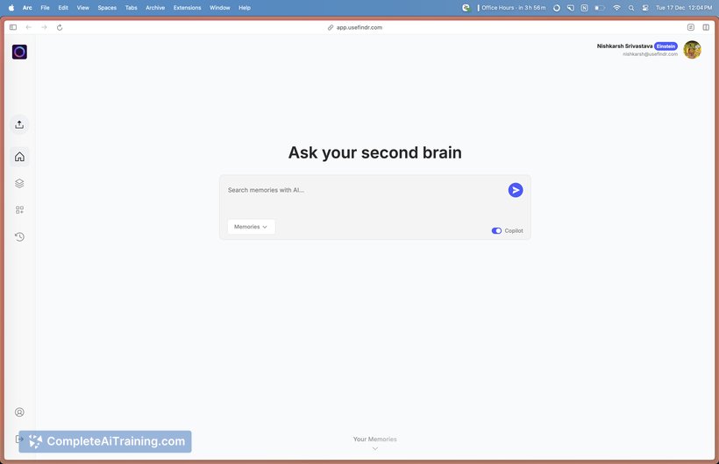Open the Edit menu
This screenshot has width=719, height=464.
point(63,8)
